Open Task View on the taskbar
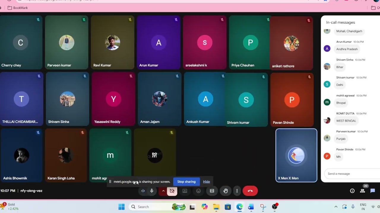This screenshot has width=380, height=213. (x=192, y=207)
